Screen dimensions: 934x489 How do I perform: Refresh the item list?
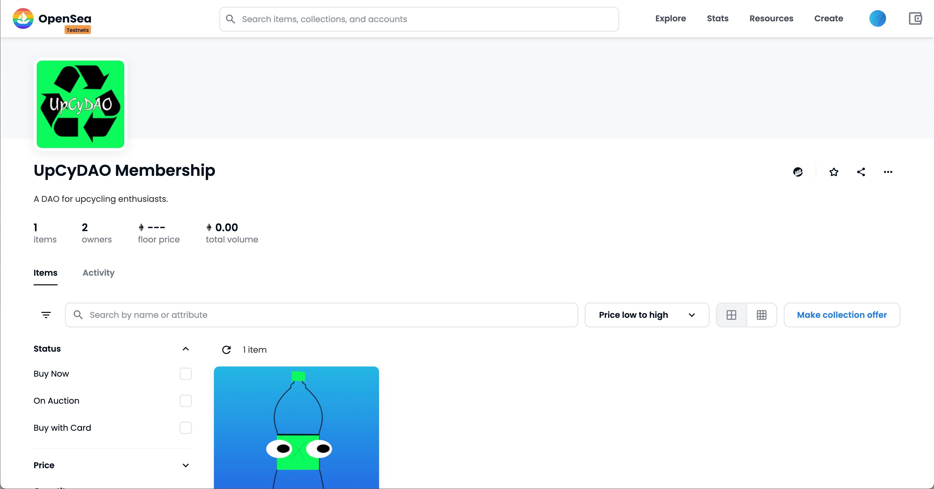click(226, 350)
